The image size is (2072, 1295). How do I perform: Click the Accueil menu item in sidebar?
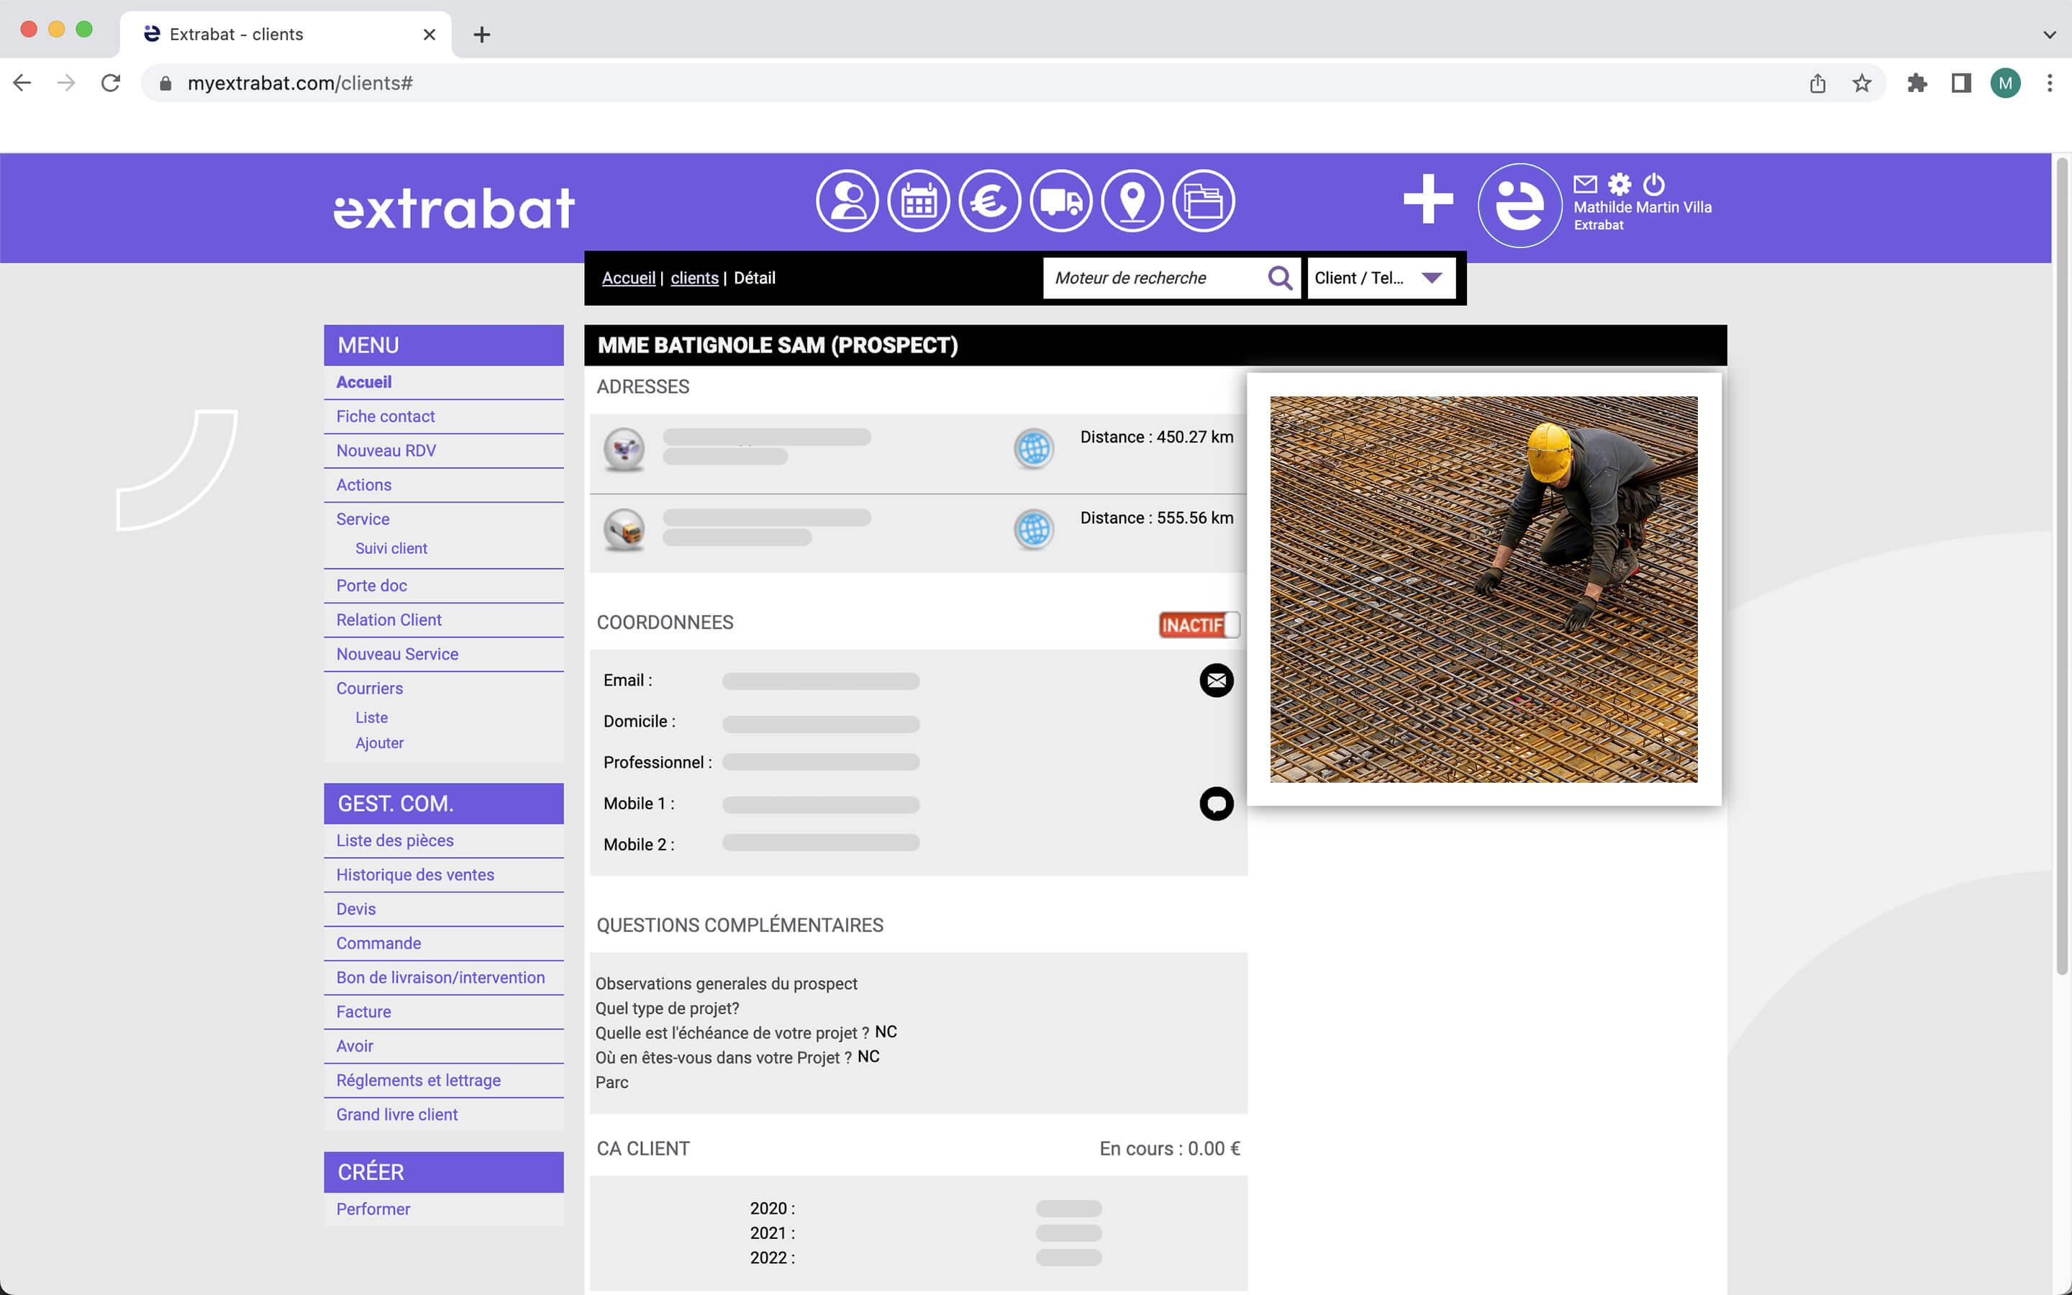point(363,381)
